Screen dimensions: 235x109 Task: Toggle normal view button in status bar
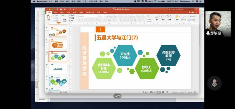coord(159,92)
